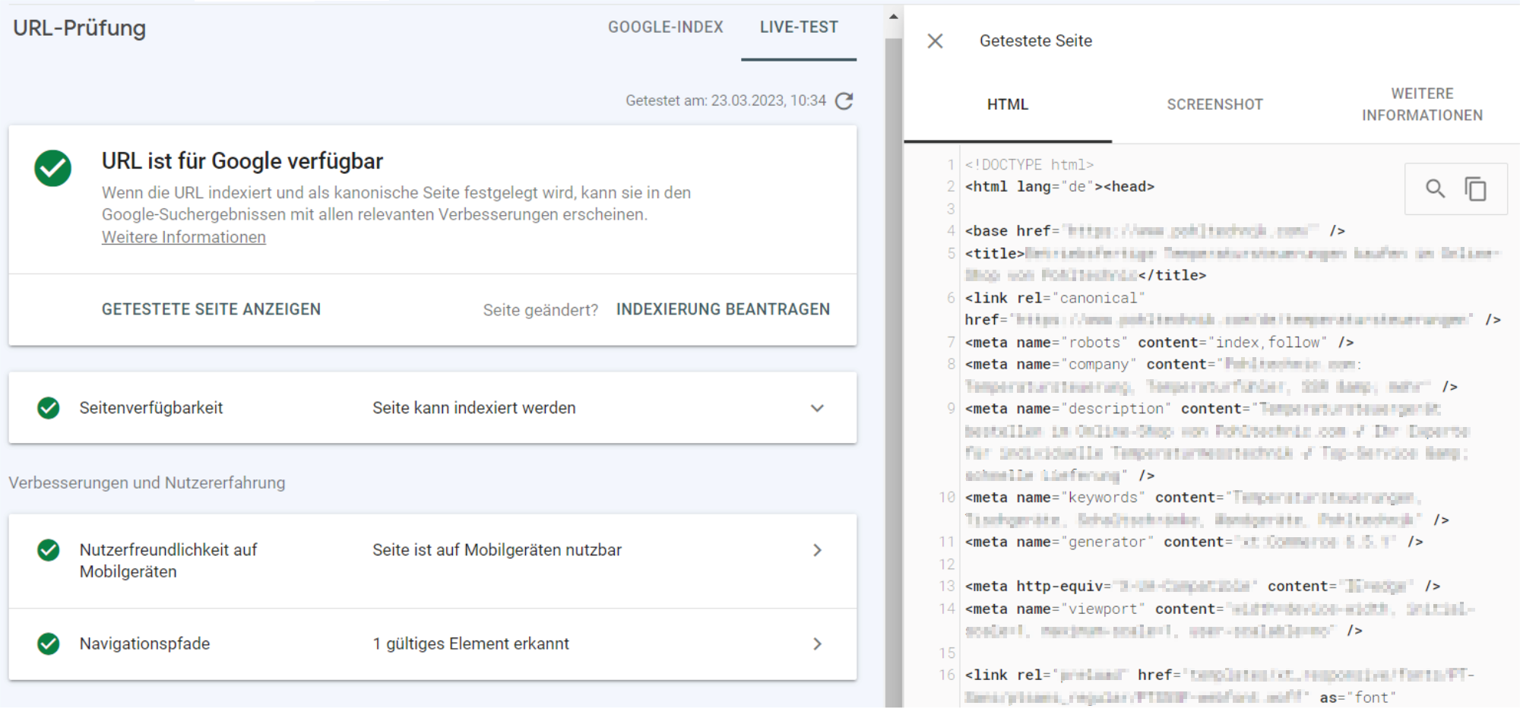Click the Getestet am: 23.03.2023, 10:34 text
This screenshot has height=715, width=1520.
[x=725, y=101]
